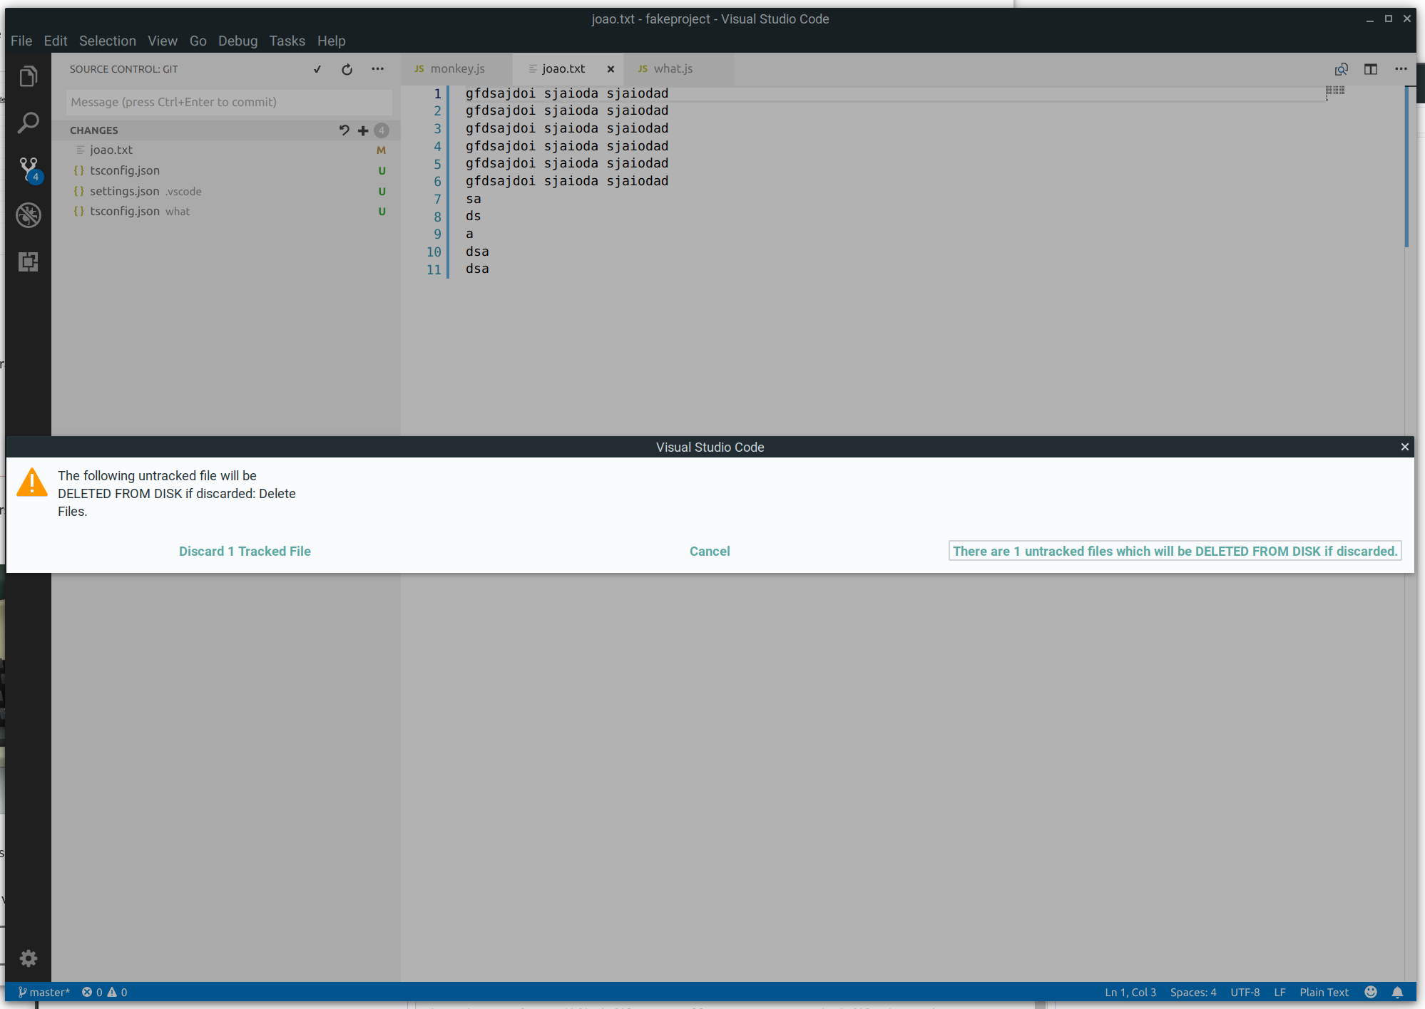Cancel the delete warning dialog
The image size is (1425, 1009).
(x=709, y=551)
